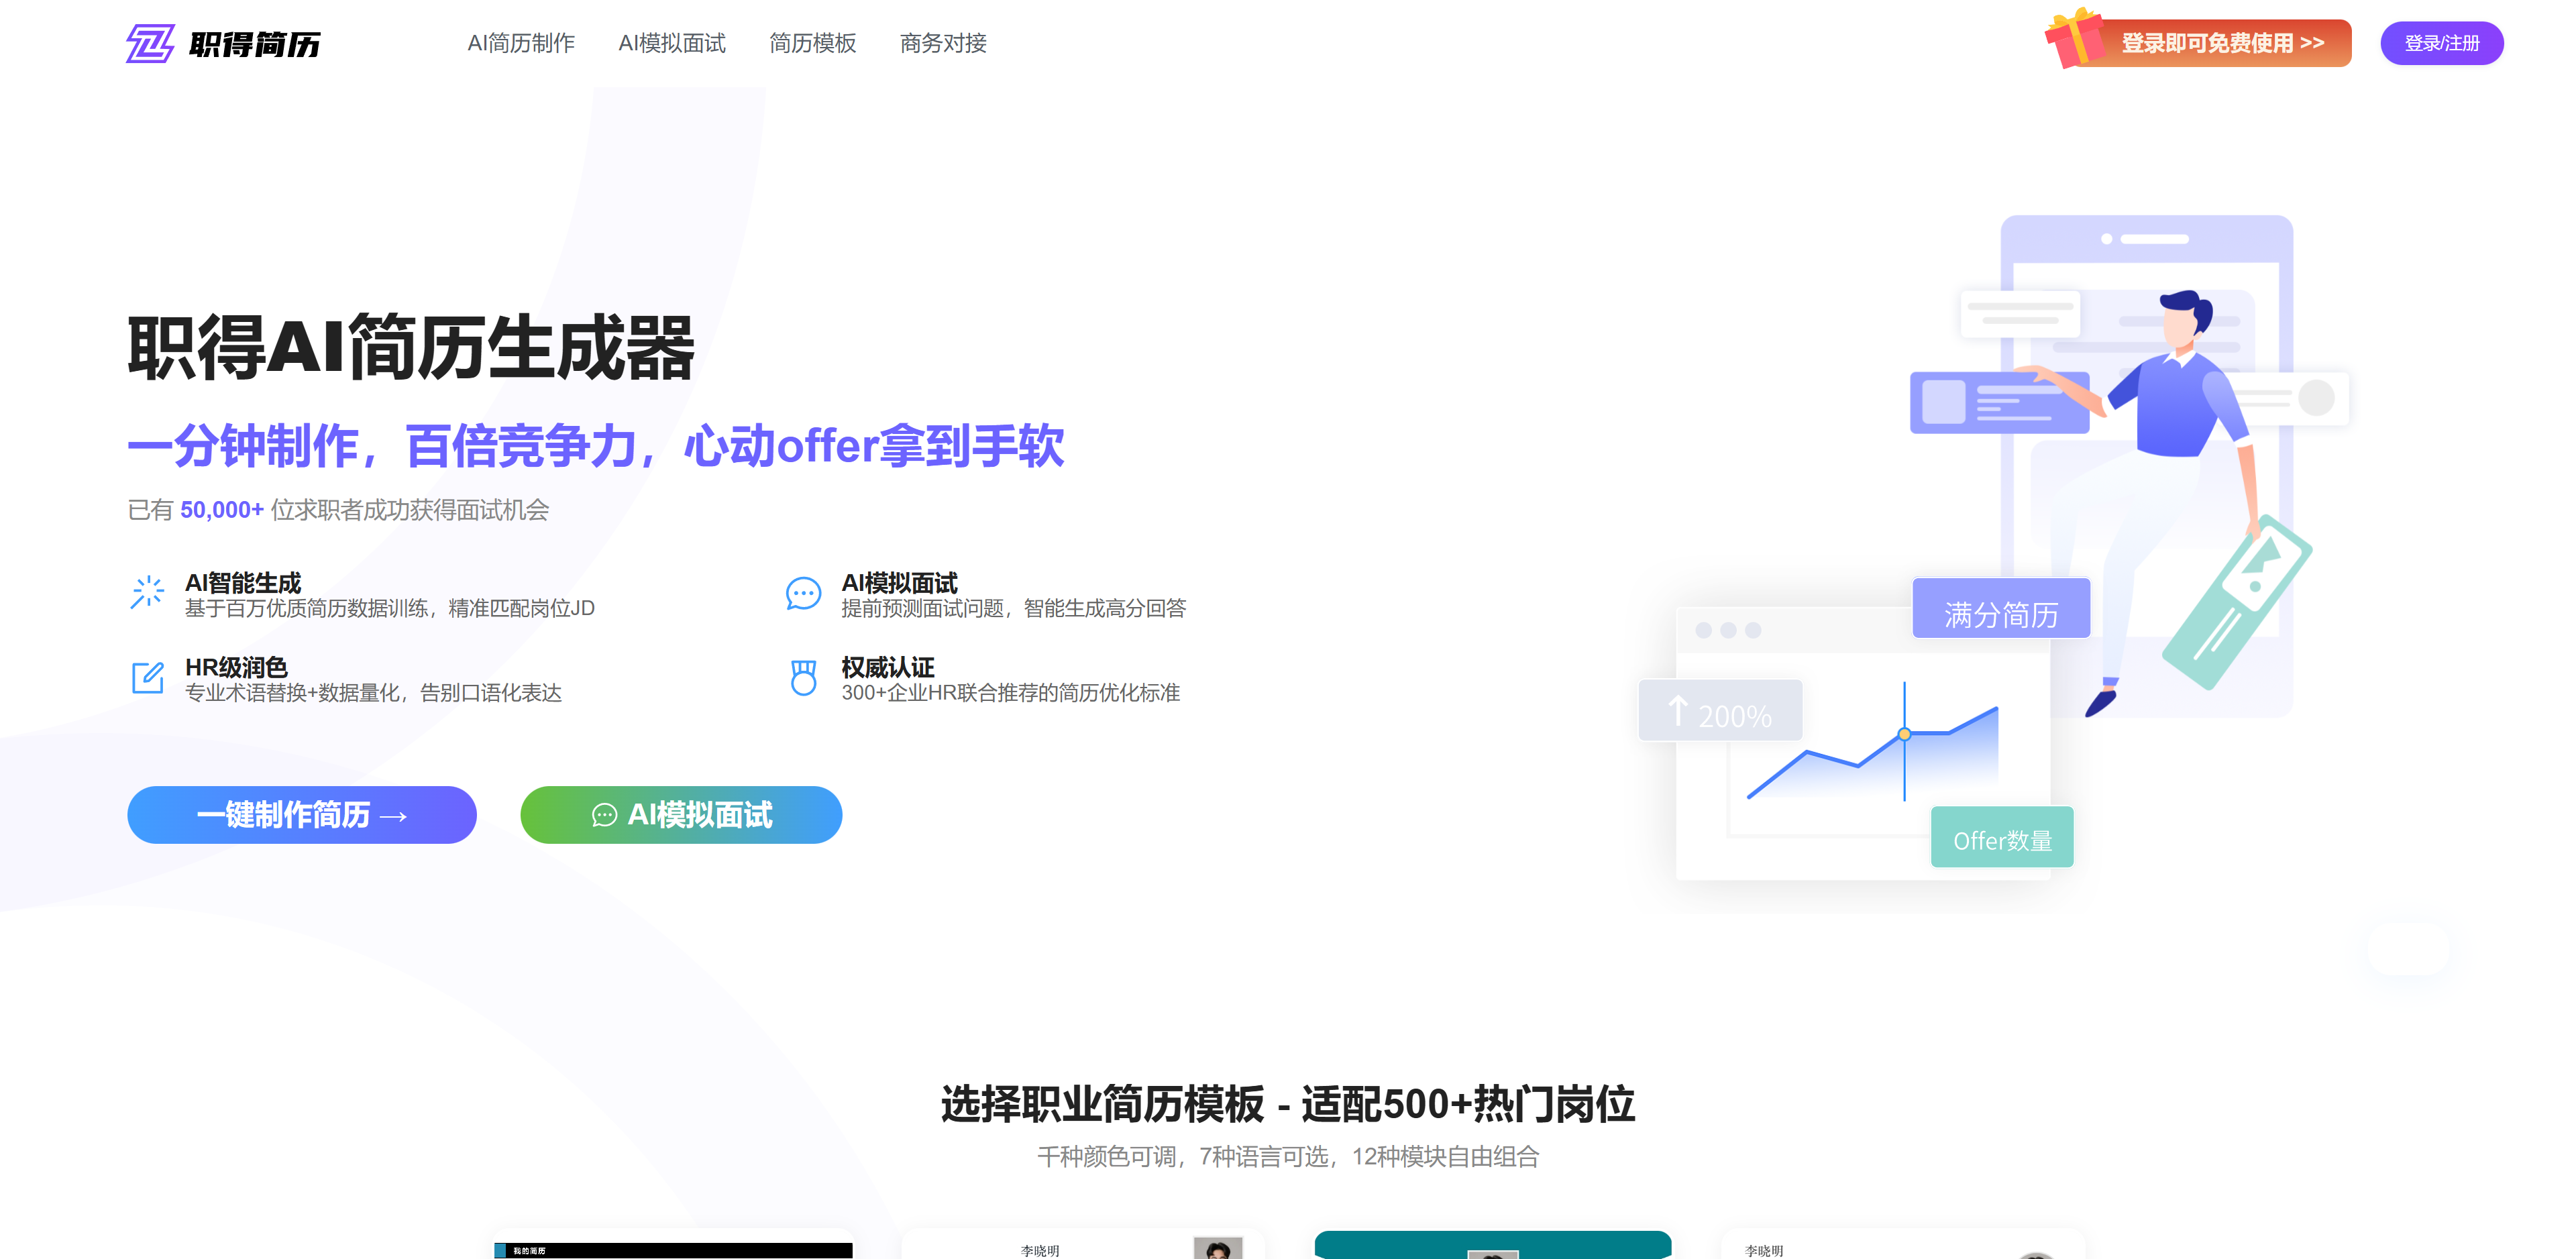Launch the green AI模拟面试 button

click(681, 815)
